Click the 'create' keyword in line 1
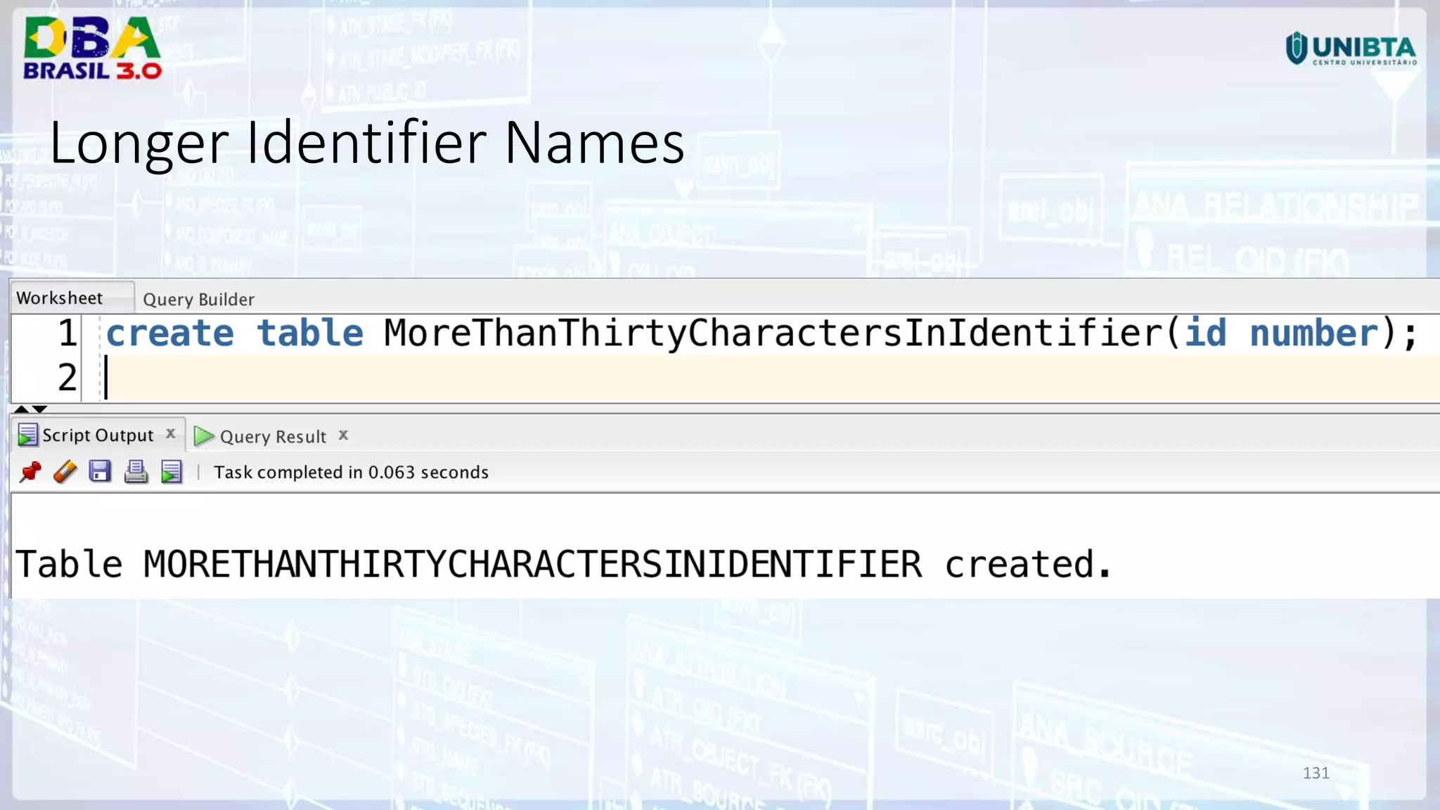This screenshot has width=1440, height=810. pos(169,333)
